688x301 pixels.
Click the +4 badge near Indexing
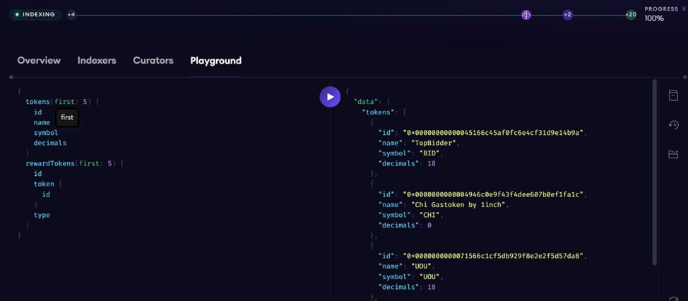pos(71,15)
